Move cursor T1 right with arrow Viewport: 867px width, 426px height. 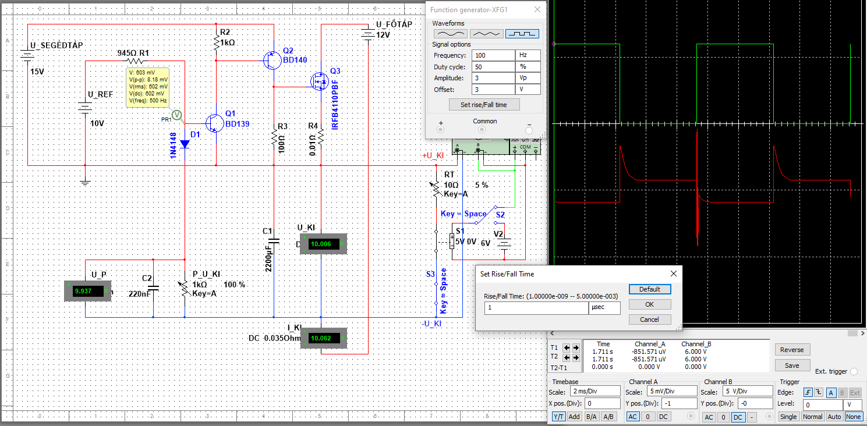[576, 347]
